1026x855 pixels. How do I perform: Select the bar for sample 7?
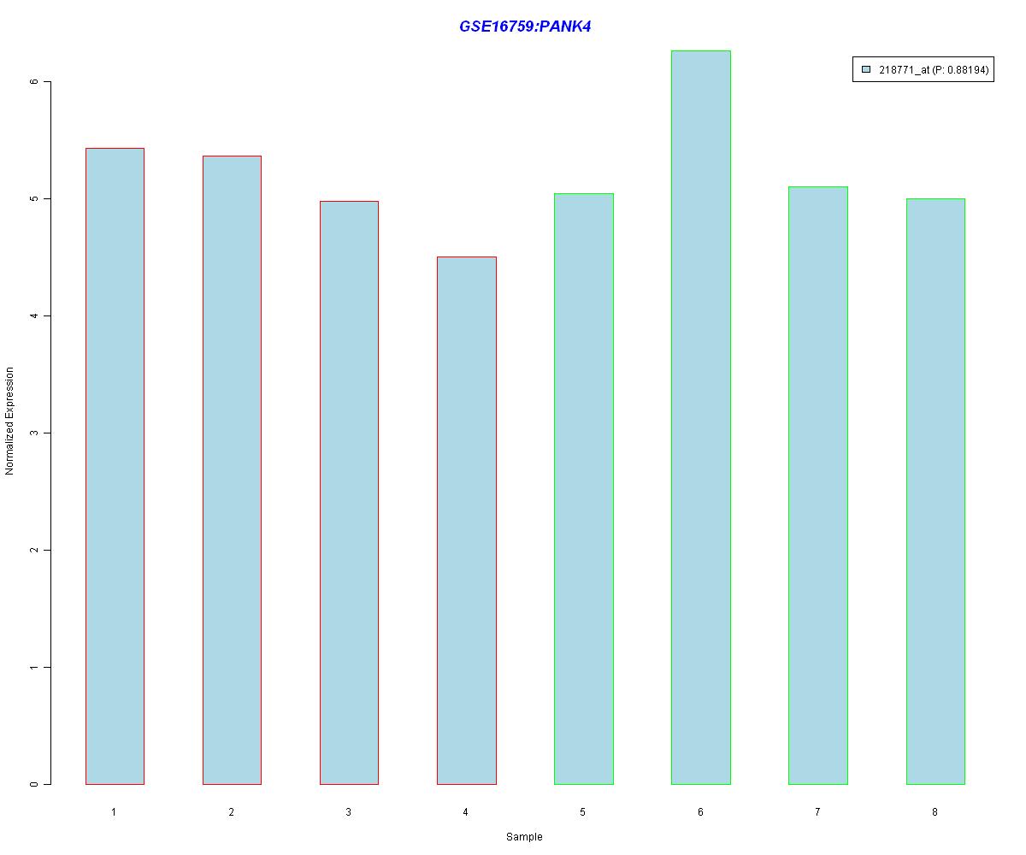pos(818,486)
